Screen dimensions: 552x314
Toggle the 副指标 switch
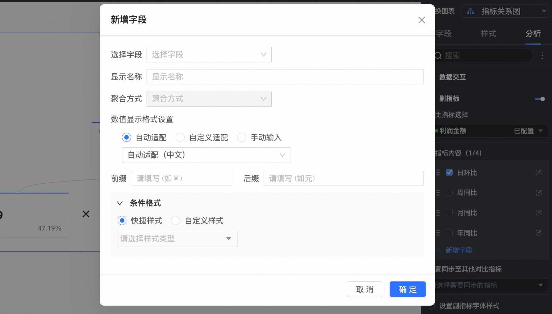[x=540, y=99]
